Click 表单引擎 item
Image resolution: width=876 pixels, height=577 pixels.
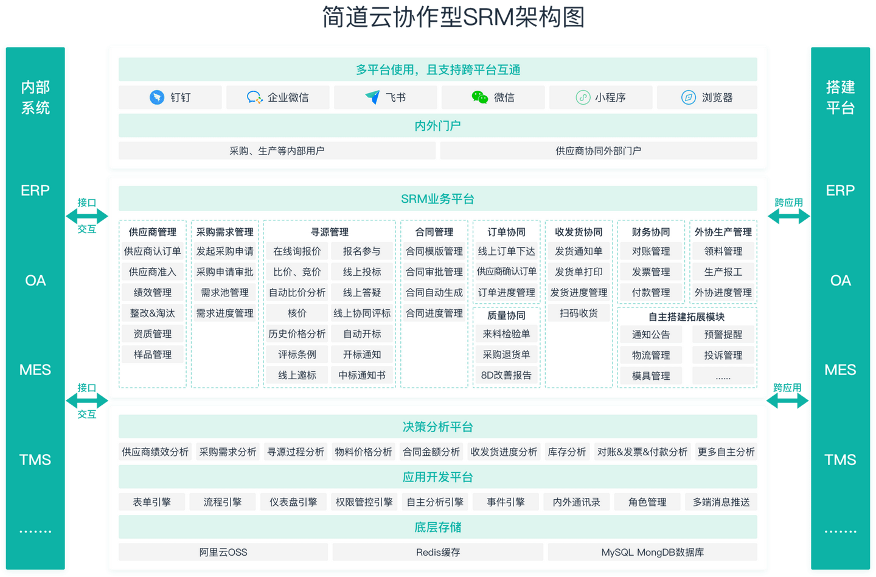coord(152,502)
